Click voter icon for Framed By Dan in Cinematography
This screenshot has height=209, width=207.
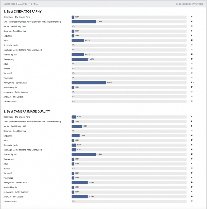pos(192,54)
